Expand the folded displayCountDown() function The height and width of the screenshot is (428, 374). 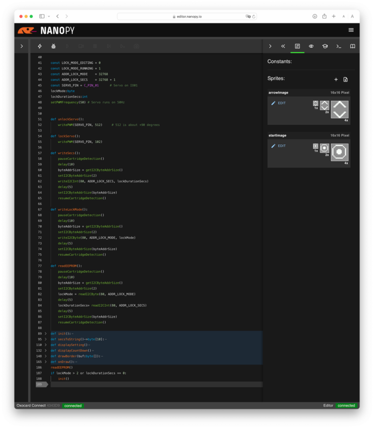tap(45, 351)
